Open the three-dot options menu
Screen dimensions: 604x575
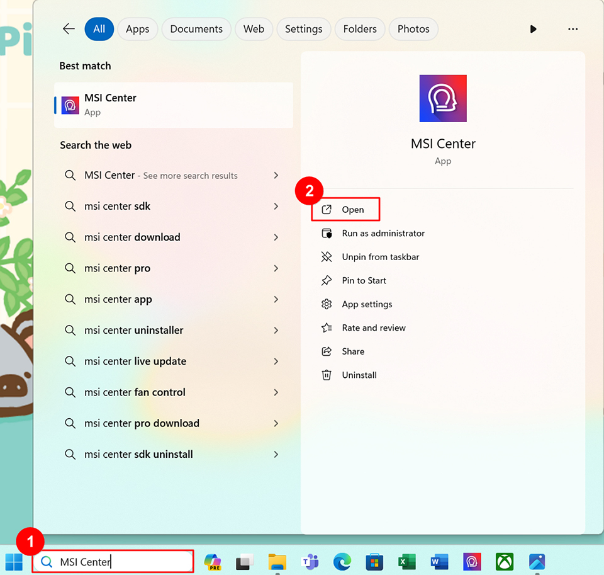[x=573, y=29]
